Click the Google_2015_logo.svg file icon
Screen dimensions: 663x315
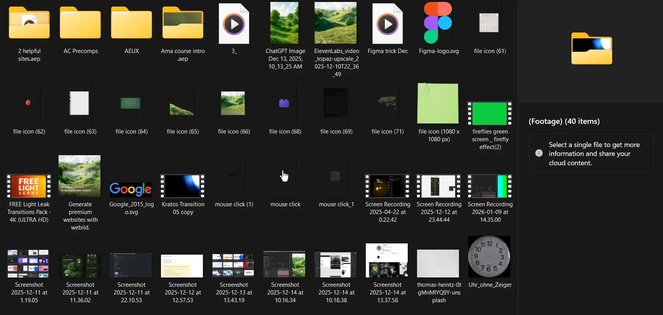(131, 188)
